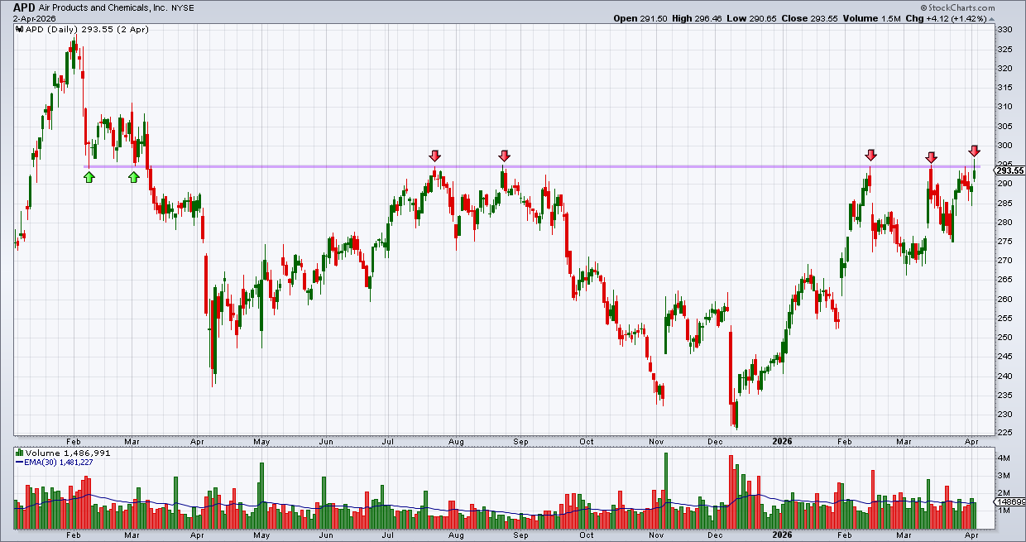This screenshot has height=542, width=1026.
Task: Click the company name Air Products and Chemicals, Inc.
Action: coord(103,7)
